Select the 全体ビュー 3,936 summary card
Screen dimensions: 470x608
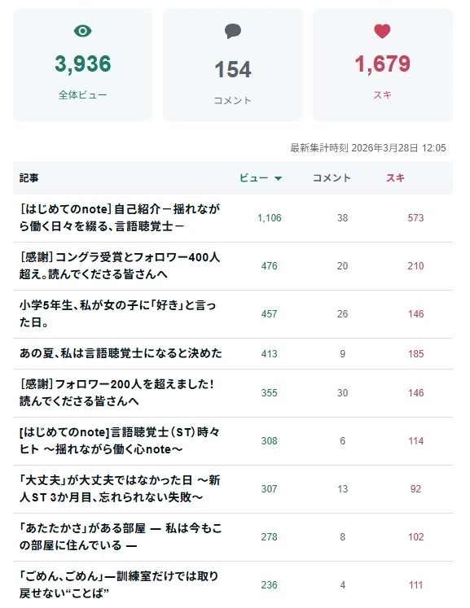pyautogui.click(x=82, y=65)
